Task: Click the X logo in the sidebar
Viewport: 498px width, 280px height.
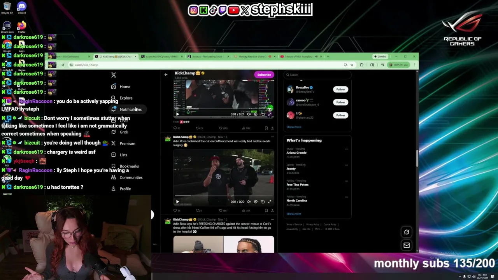Action: point(114,75)
